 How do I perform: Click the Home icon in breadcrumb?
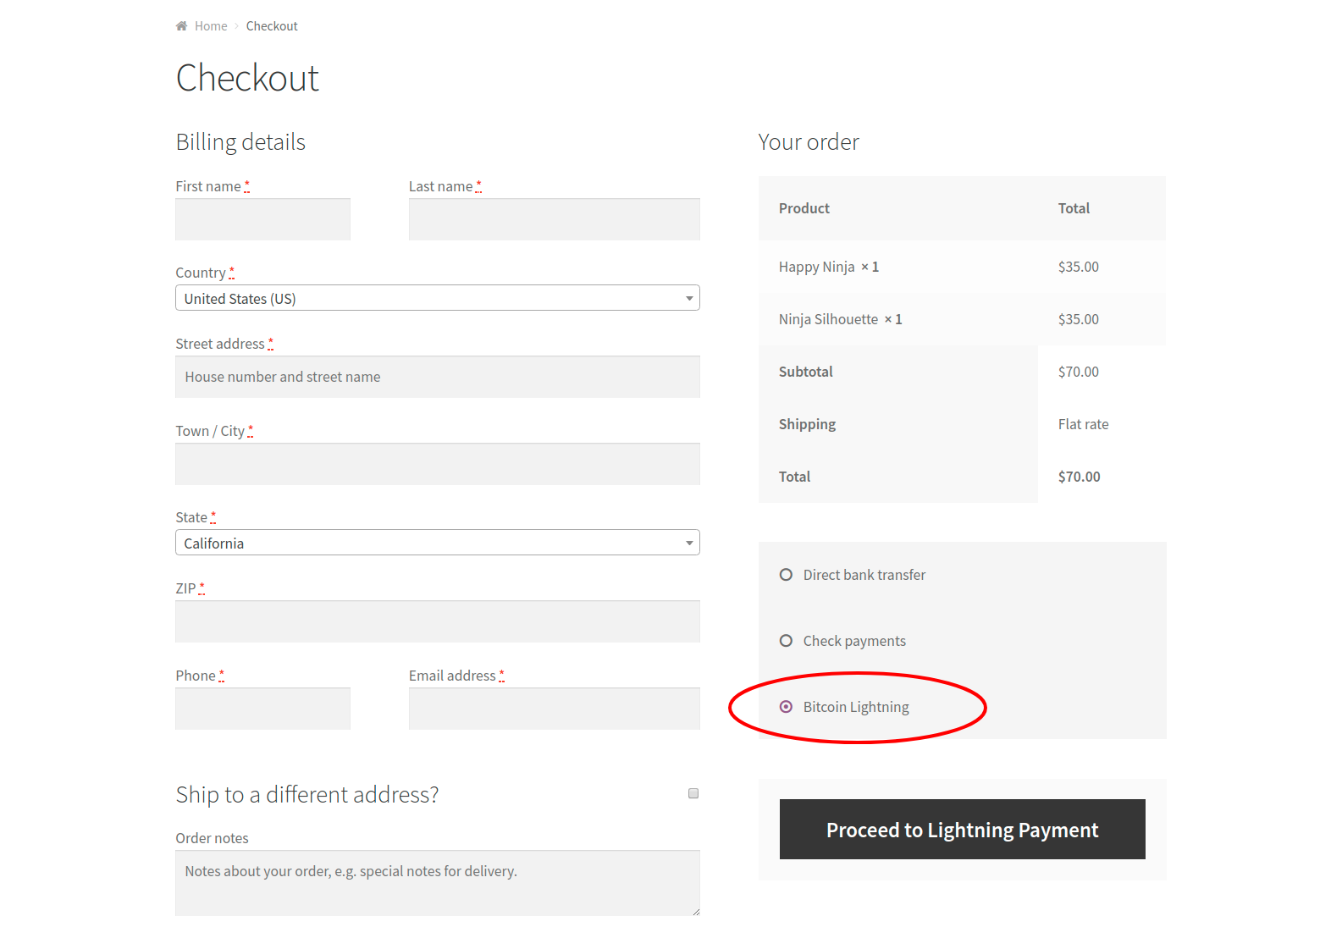[x=181, y=26]
